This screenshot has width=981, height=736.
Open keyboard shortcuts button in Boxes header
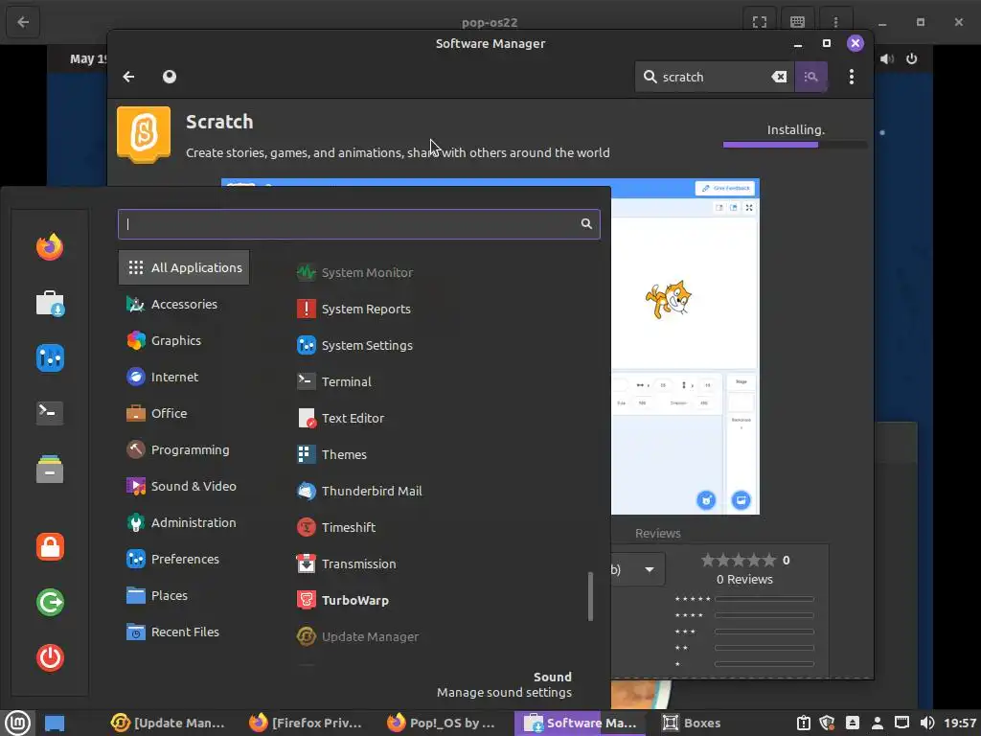[x=797, y=22]
